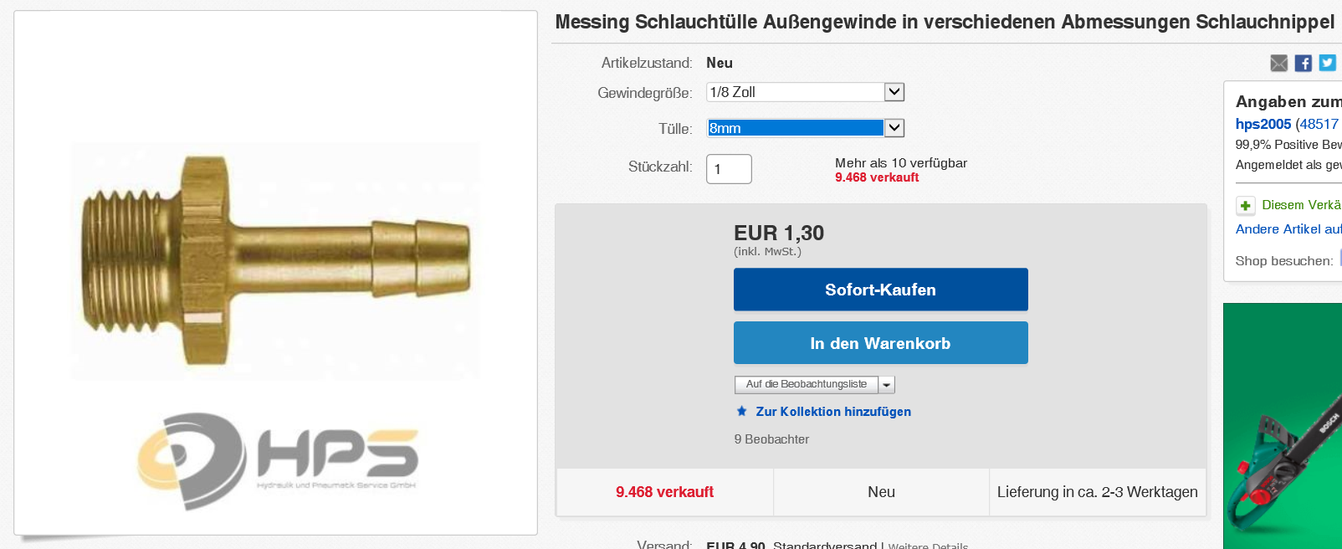
Task: Add item with In den Warenkorb
Action: (880, 343)
